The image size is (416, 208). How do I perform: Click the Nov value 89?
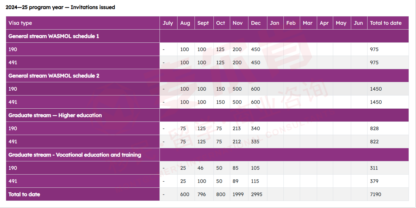[236, 181]
